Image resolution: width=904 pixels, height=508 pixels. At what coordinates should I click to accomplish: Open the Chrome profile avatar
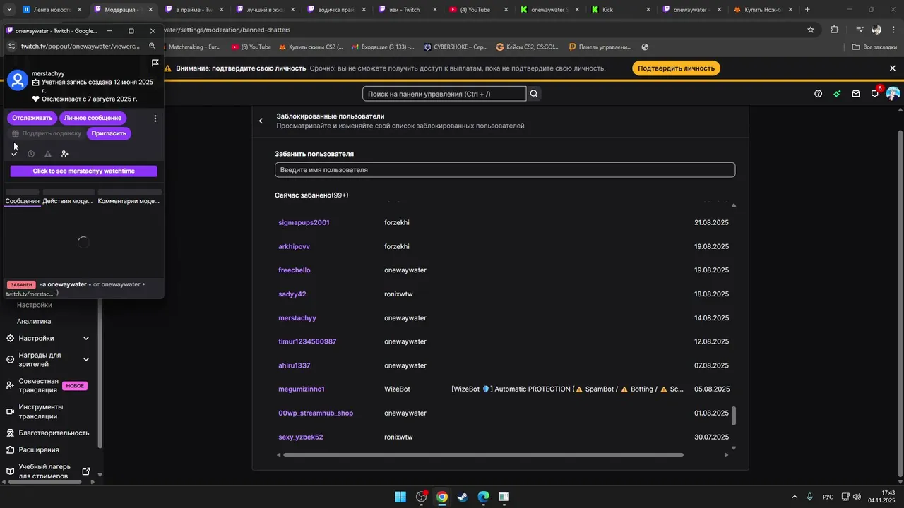[876, 30]
